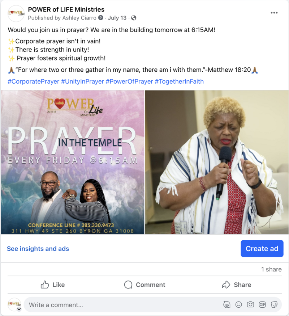Click the Create ad button

[x=262, y=248]
